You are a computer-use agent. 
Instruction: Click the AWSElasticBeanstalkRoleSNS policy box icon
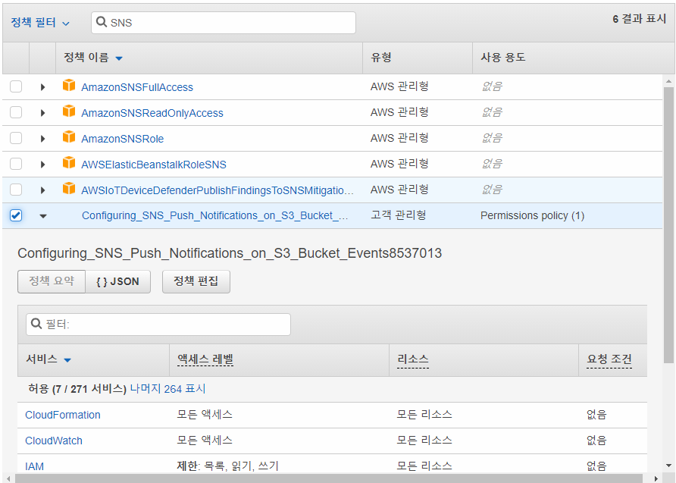point(69,162)
